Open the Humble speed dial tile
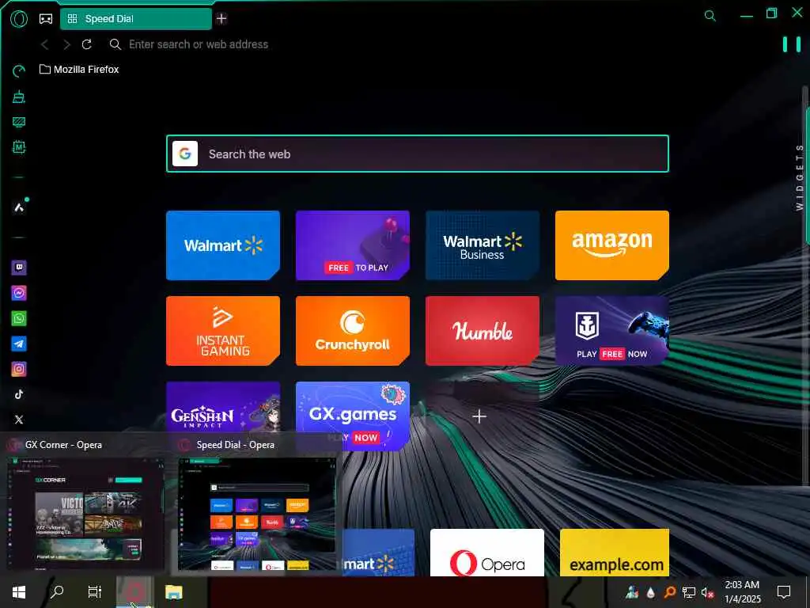The width and height of the screenshot is (810, 608). point(483,331)
